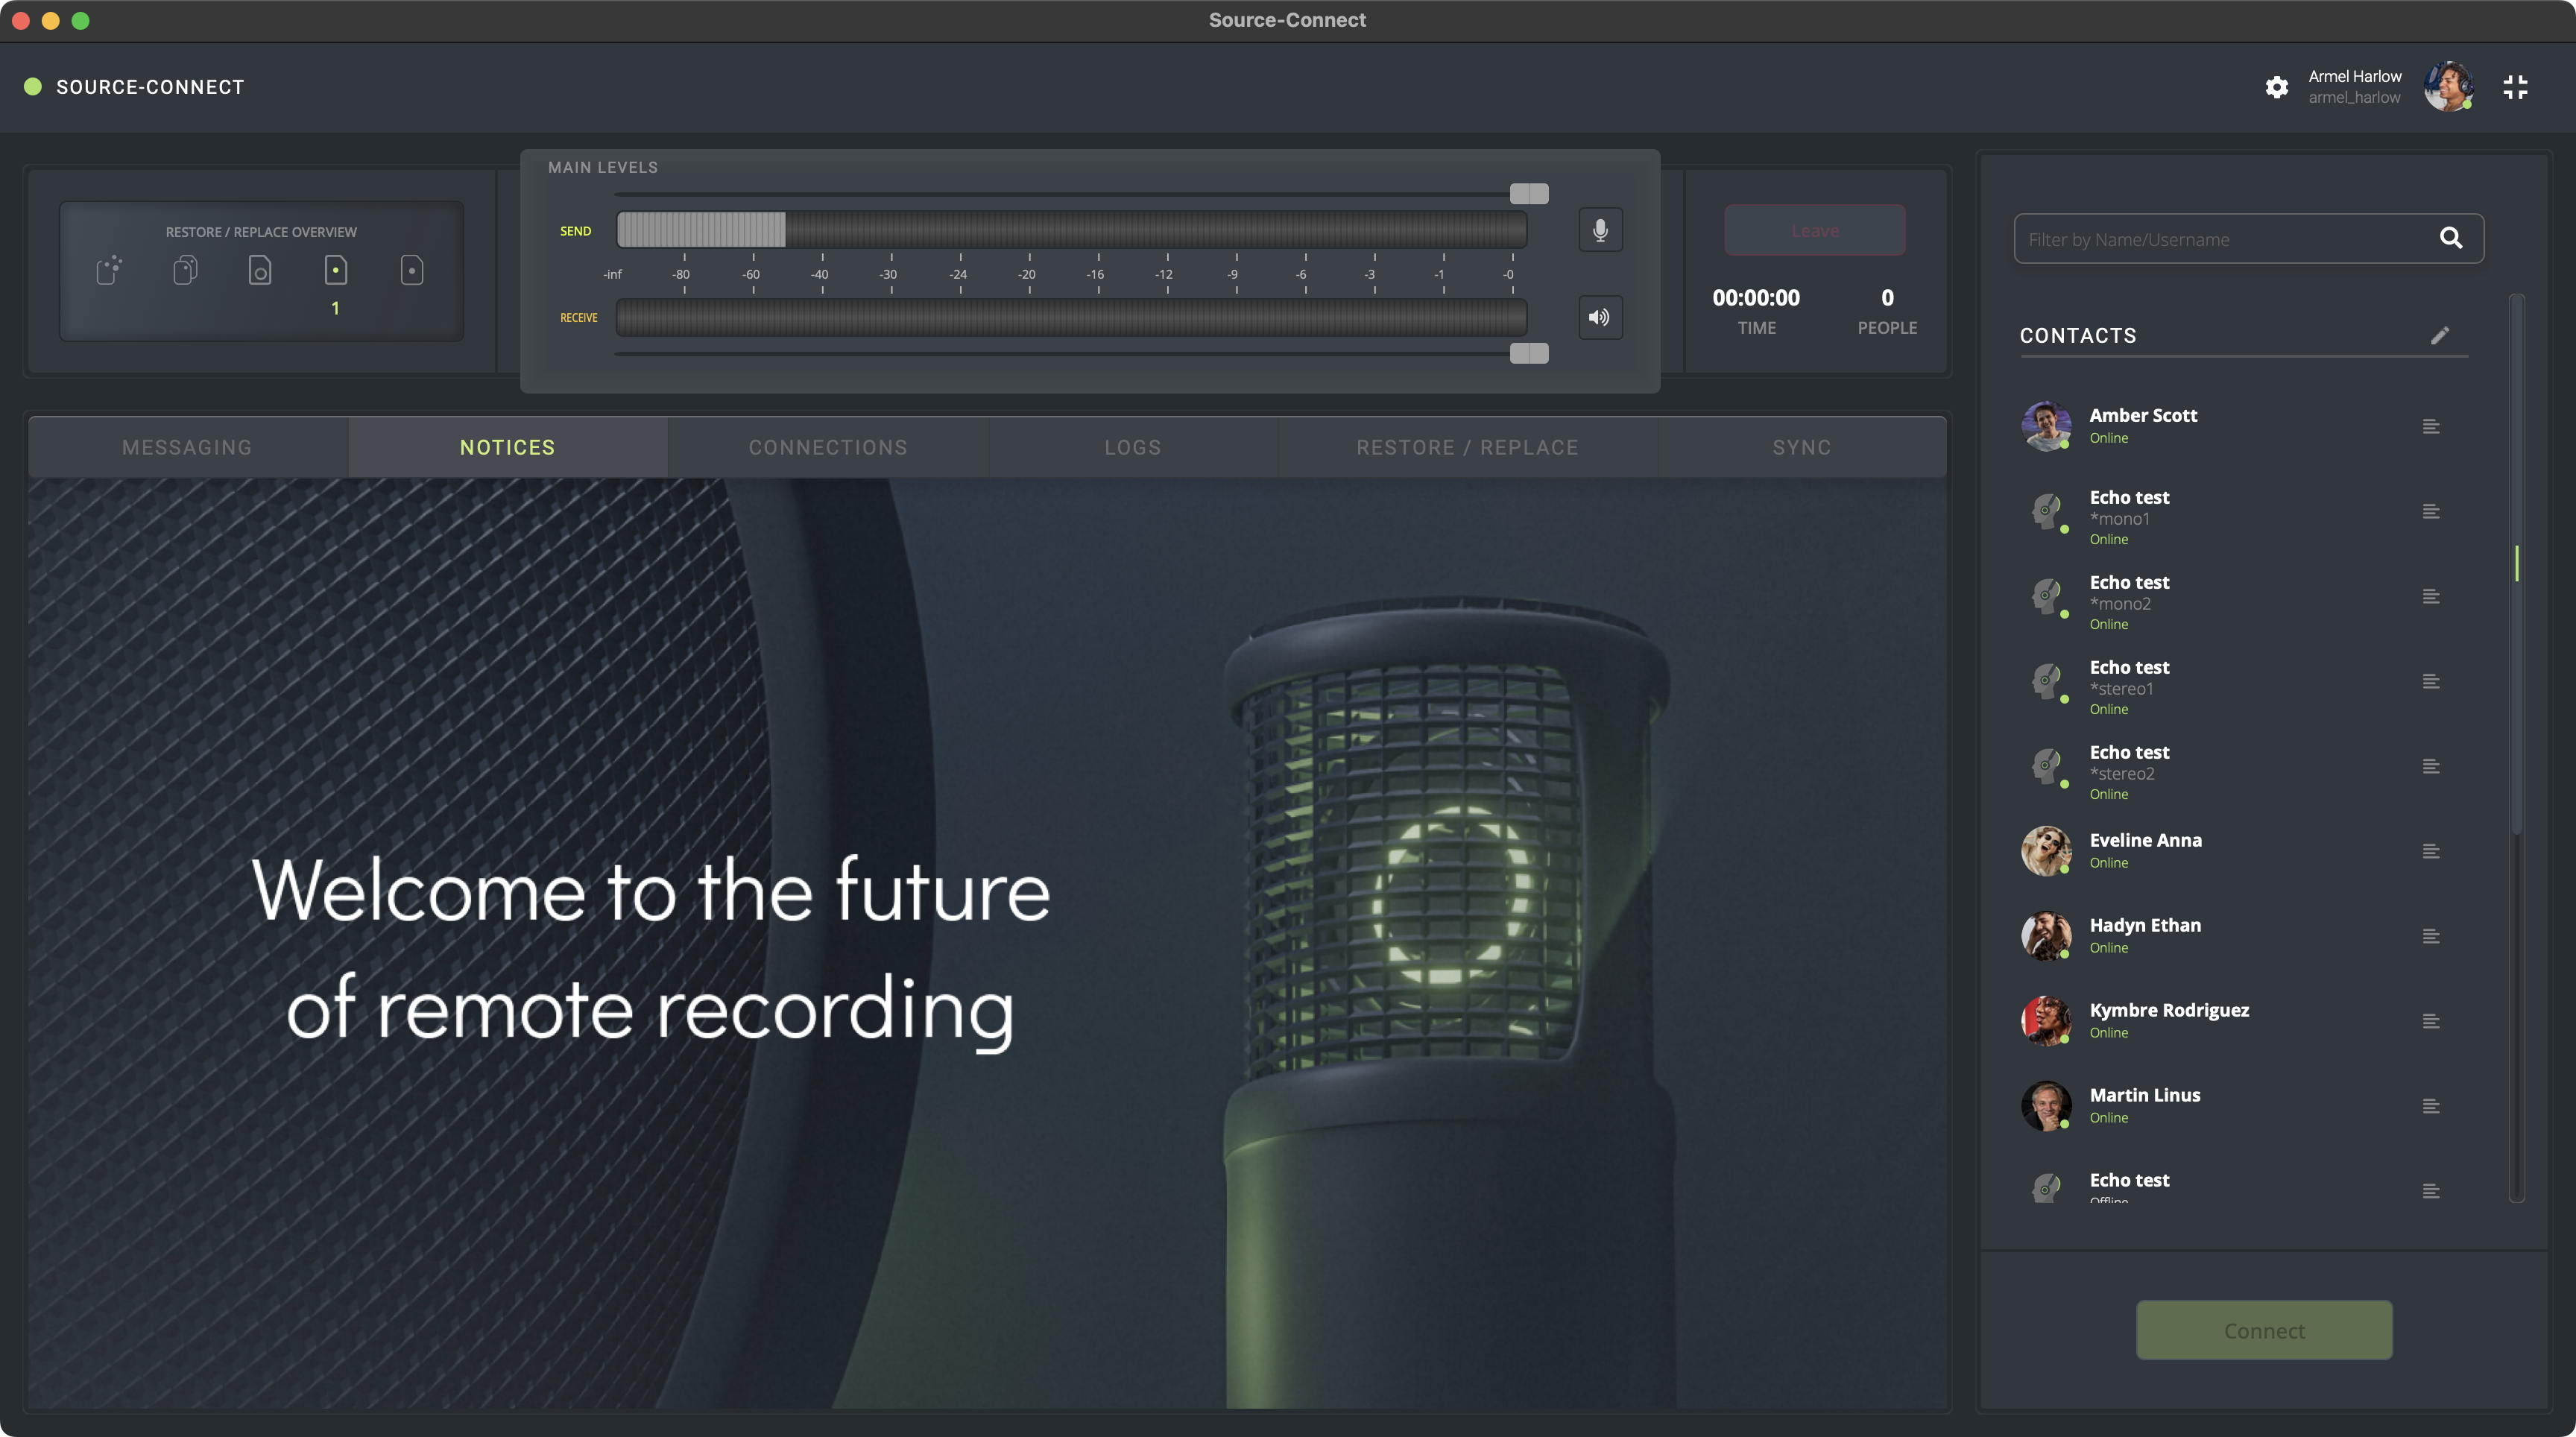Click the pencil icon to edit contacts
2576x1437 pixels.
coord(2439,336)
